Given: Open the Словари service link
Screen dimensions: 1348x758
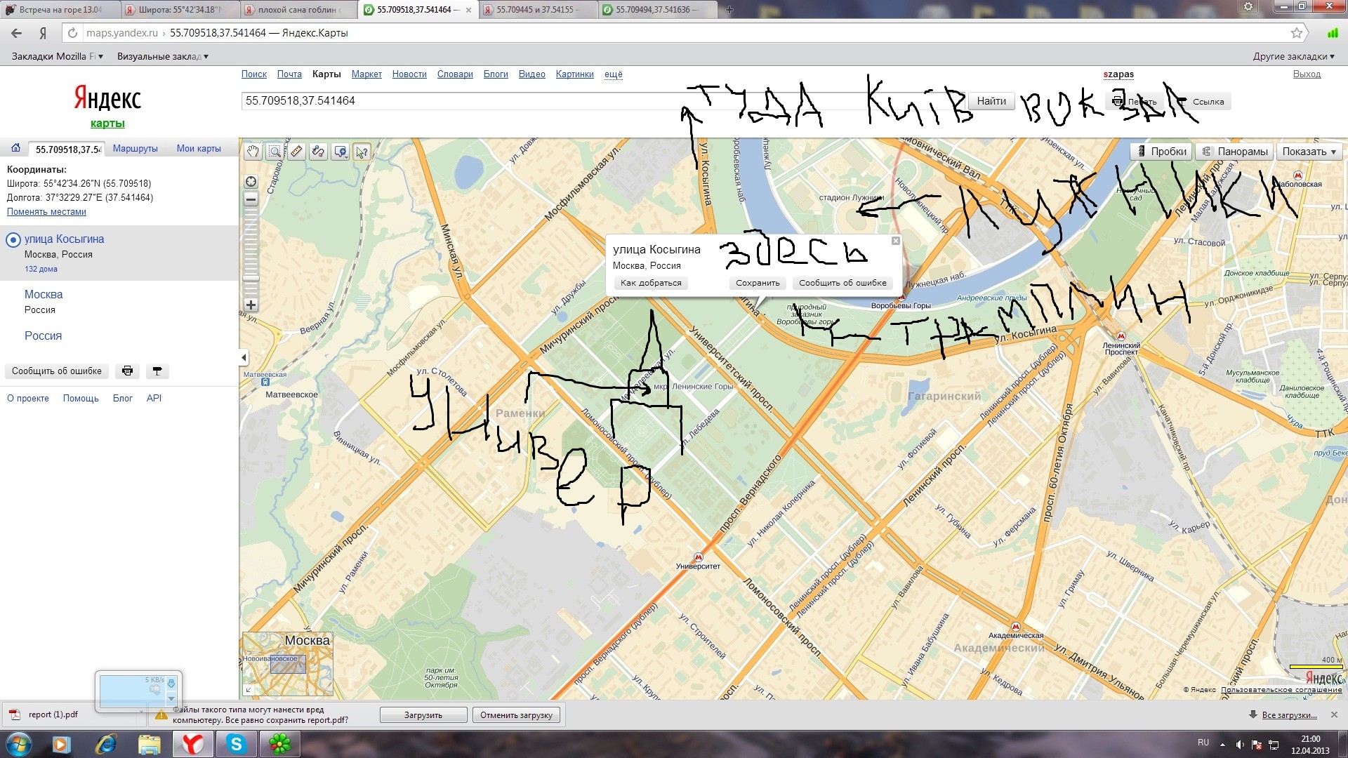Looking at the screenshot, I should (455, 74).
